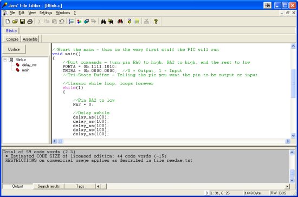The image size is (298, 197).
Task: Click output panel scroll down arrow
Action: click(x=292, y=180)
